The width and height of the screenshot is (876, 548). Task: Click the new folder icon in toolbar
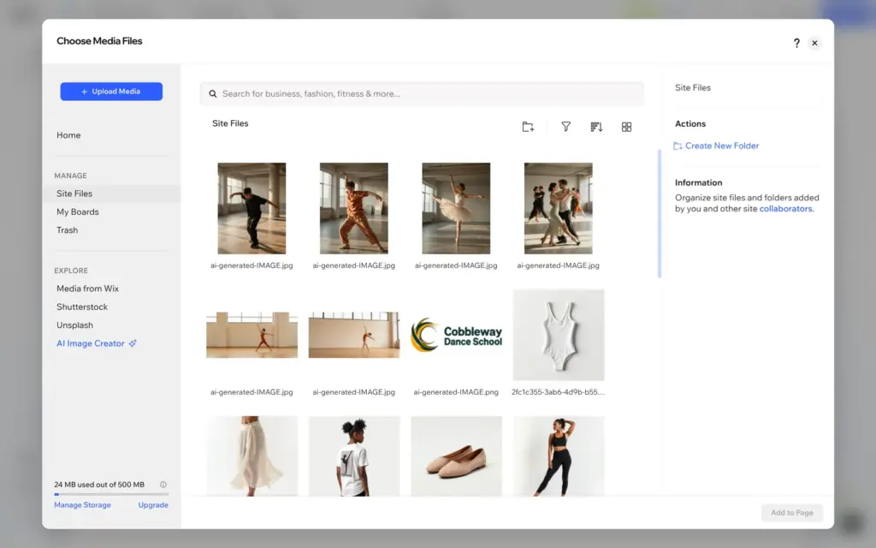tap(528, 127)
